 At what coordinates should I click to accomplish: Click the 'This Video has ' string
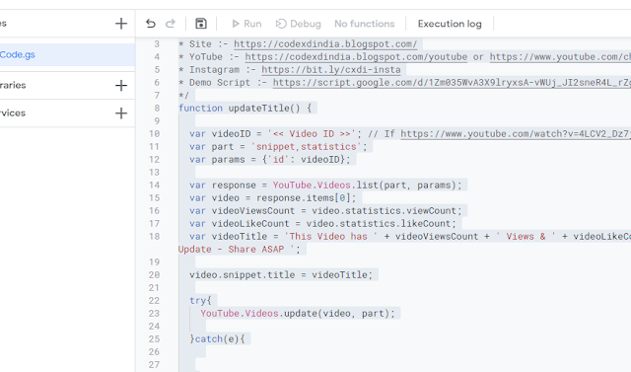[331, 237]
